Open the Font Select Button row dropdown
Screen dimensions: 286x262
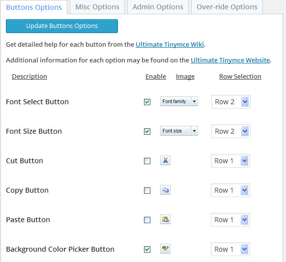pyautogui.click(x=231, y=102)
